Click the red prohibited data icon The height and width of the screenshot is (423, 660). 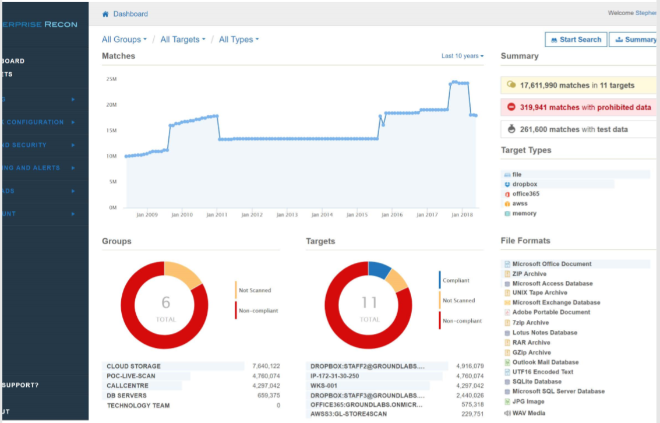click(511, 107)
